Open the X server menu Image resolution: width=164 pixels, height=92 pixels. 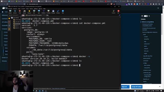point(23,9)
